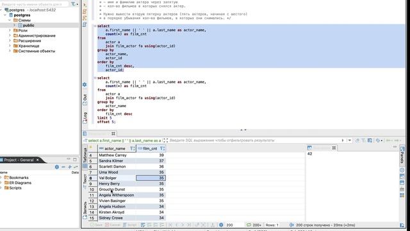410x231 pixels.
Task: Collapse the Схемы folder
Action: 10,20
